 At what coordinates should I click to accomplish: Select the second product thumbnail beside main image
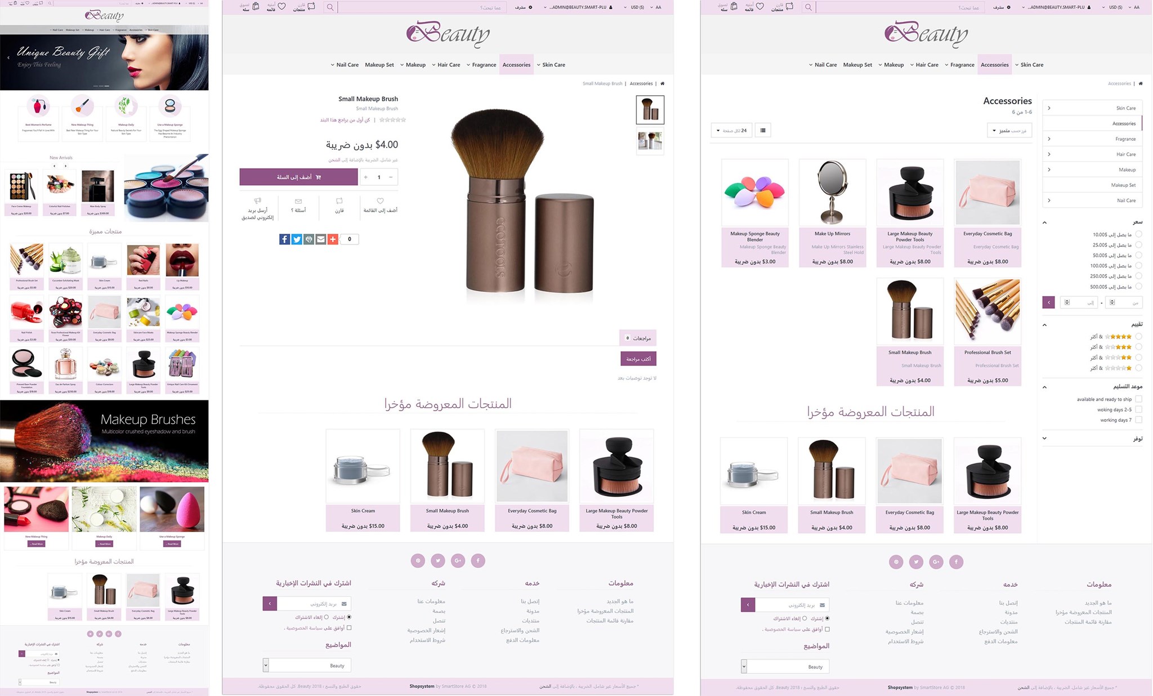click(x=650, y=141)
